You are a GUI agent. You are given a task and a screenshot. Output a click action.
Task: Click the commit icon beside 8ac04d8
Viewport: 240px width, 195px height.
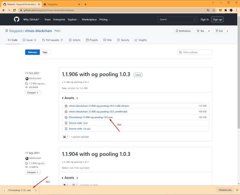coord(26,87)
